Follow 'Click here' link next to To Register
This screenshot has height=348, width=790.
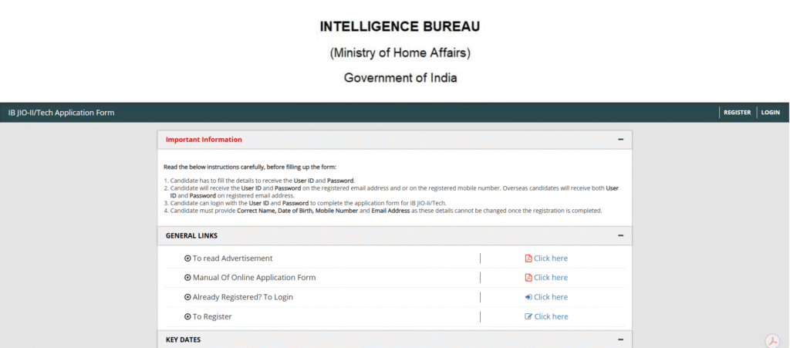pos(551,316)
